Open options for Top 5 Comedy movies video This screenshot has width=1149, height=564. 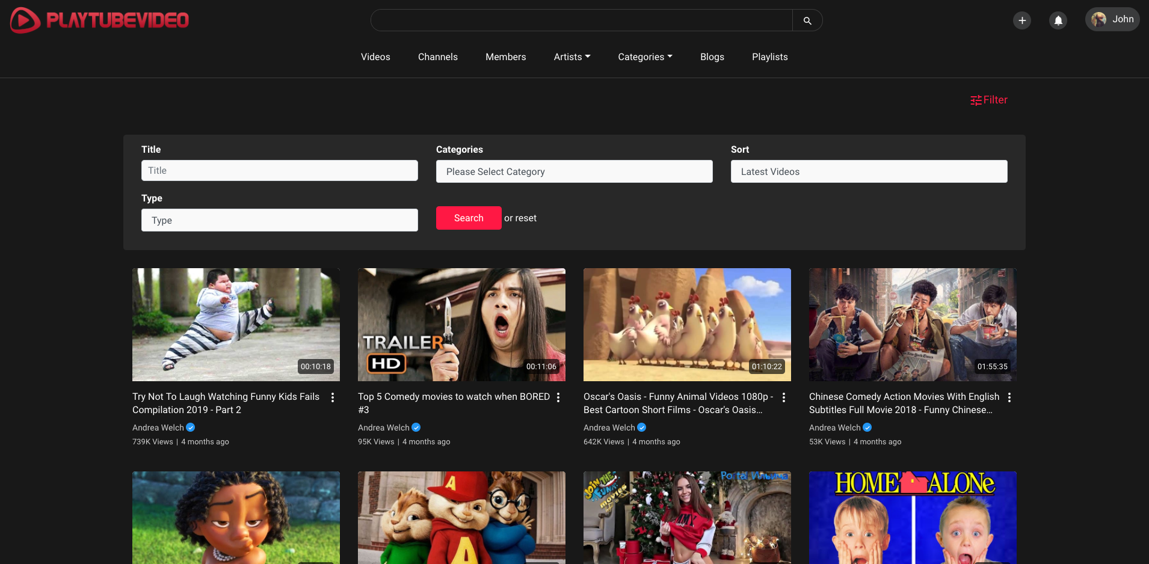(558, 397)
